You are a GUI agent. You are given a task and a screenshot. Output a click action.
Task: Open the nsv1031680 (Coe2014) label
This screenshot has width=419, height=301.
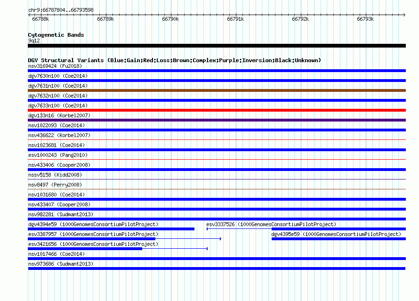click(x=56, y=195)
